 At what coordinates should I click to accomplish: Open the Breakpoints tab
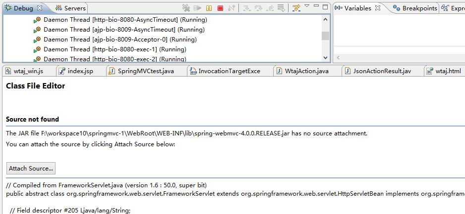(419, 8)
